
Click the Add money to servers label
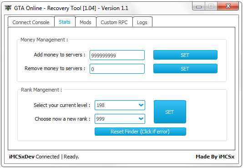(x=60, y=55)
